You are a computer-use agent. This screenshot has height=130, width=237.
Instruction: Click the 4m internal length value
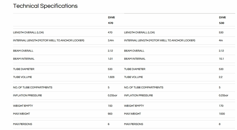[221, 41]
